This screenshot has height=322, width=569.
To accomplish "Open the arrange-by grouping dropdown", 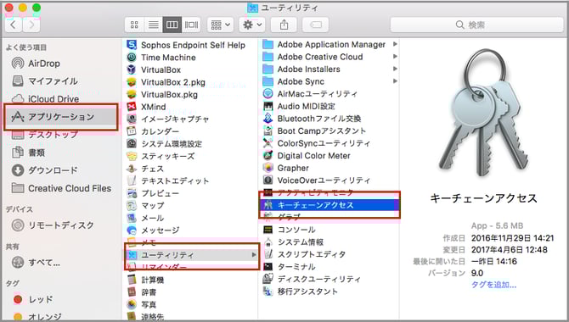I will click(x=220, y=25).
